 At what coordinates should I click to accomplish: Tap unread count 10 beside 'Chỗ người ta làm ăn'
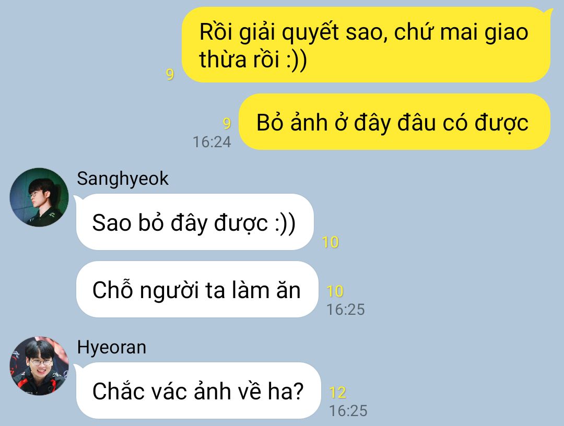335,291
